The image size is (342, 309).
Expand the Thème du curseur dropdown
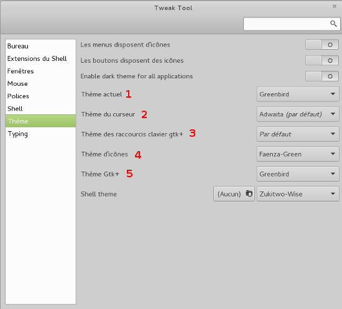298,114
